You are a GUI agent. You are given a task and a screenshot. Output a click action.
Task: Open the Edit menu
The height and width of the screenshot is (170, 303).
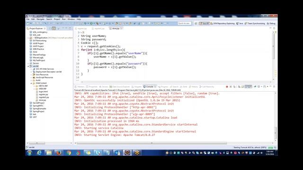click(x=33, y=19)
